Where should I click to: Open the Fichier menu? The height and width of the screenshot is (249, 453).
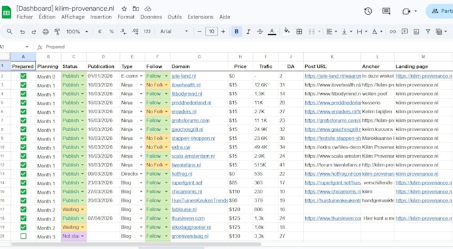[25, 17]
